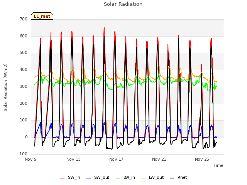
Task: Click the green LW_in legend swatch
Action: [118, 178]
